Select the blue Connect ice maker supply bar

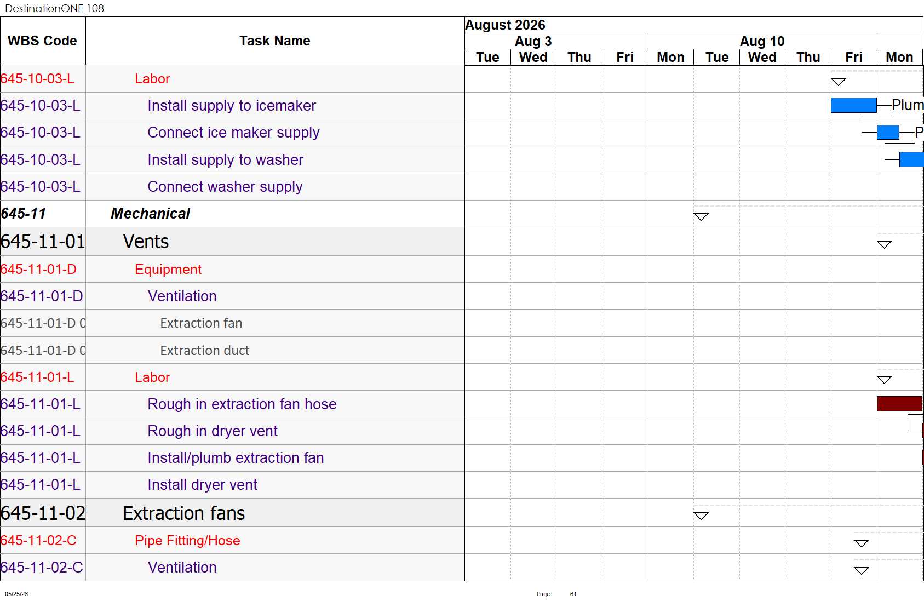pyautogui.click(x=888, y=132)
